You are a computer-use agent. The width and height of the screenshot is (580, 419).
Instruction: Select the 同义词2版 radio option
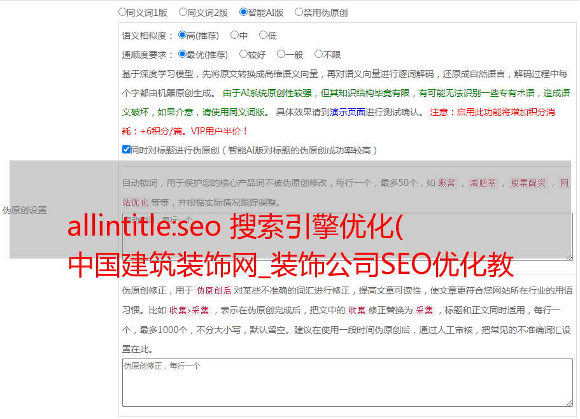[x=183, y=12]
